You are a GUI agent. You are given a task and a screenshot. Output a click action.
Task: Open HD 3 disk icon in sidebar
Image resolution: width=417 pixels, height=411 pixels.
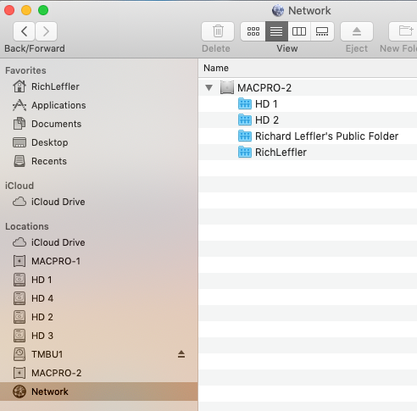19,336
